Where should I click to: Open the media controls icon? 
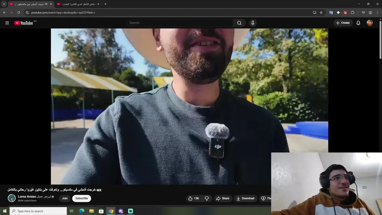tap(363, 13)
